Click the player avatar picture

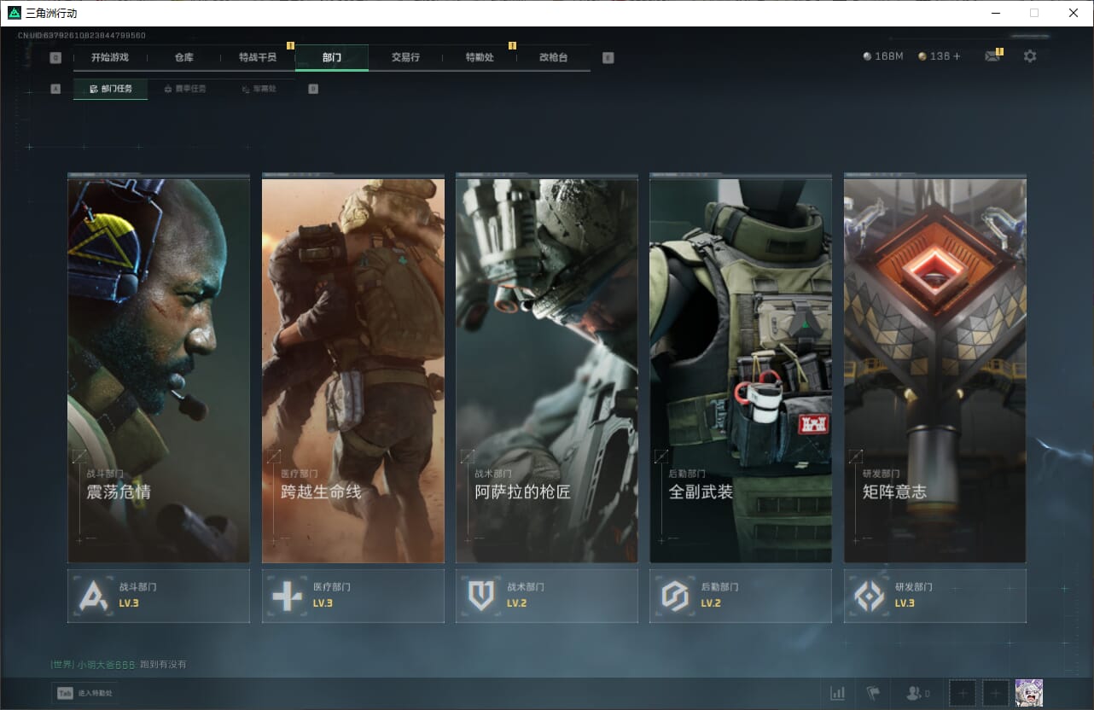(x=1029, y=693)
